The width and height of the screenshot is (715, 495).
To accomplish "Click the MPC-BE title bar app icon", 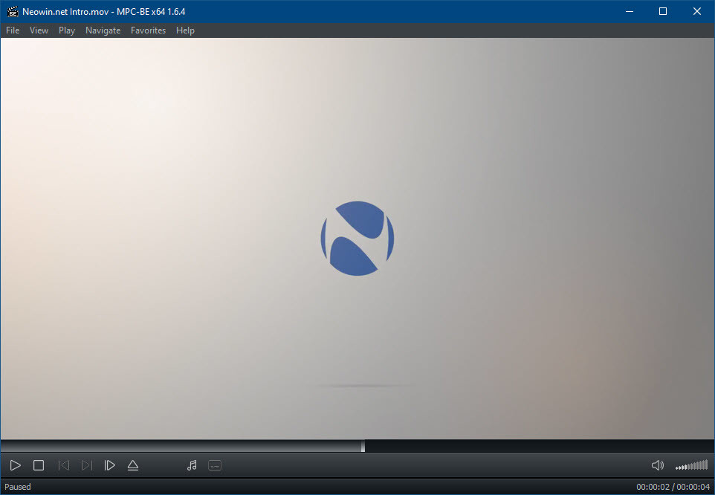I will click(13, 11).
